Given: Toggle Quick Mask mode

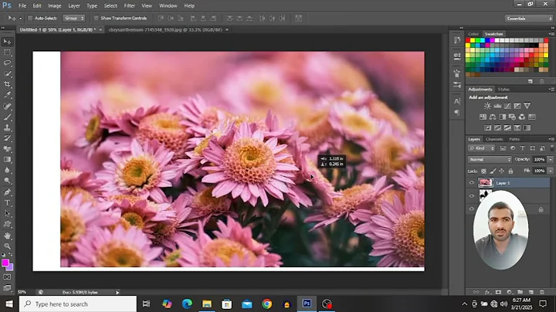Looking at the screenshot, I should (7, 277).
